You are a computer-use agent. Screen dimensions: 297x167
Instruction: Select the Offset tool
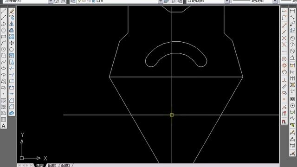[12, 30]
